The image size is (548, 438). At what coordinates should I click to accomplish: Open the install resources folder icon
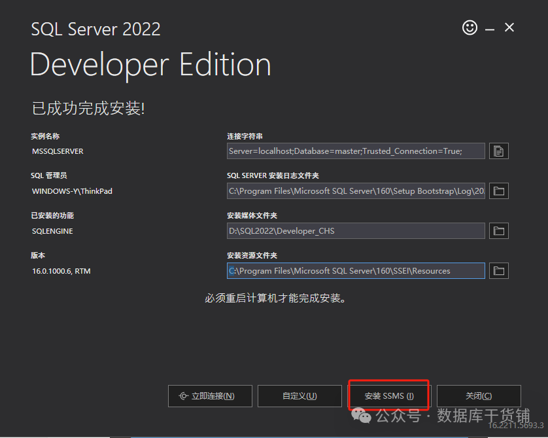(499, 271)
